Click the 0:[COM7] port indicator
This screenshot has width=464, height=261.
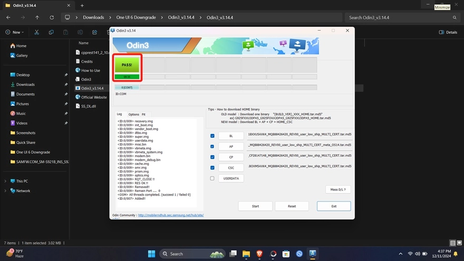(127, 88)
